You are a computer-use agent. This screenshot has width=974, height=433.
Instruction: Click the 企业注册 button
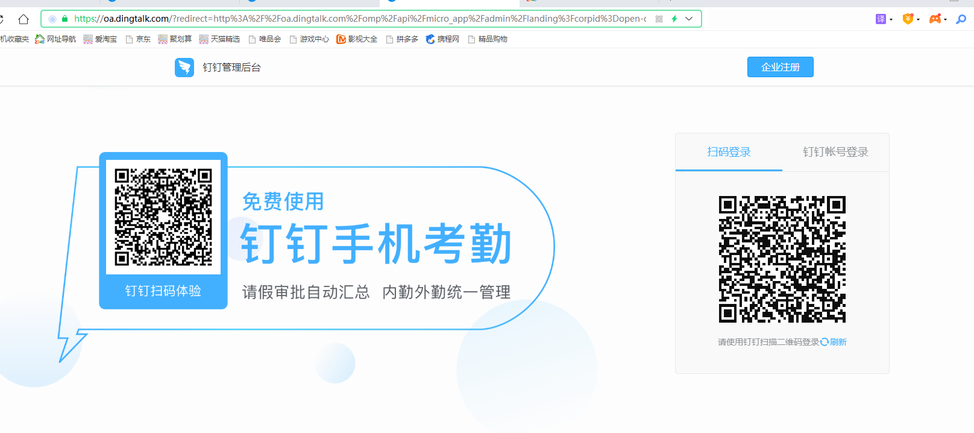tap(780, 67)
